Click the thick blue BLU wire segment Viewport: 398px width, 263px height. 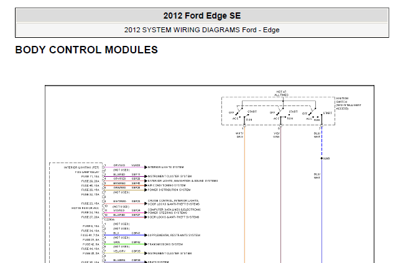(124, 235)
